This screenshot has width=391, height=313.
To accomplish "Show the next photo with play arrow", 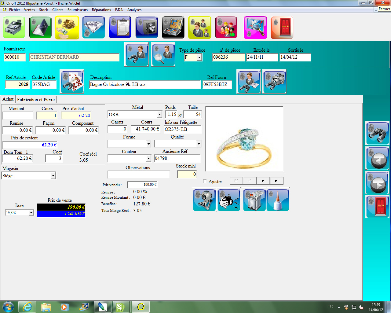I will pyautogui.click(x=263, y=181).
